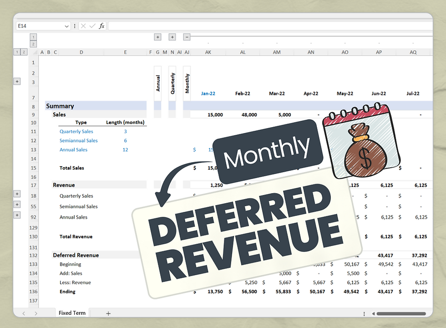Viewport: 446px width, 328px height.
Task: Expand the grouped rows at row 55
Action: pos(17,204)
